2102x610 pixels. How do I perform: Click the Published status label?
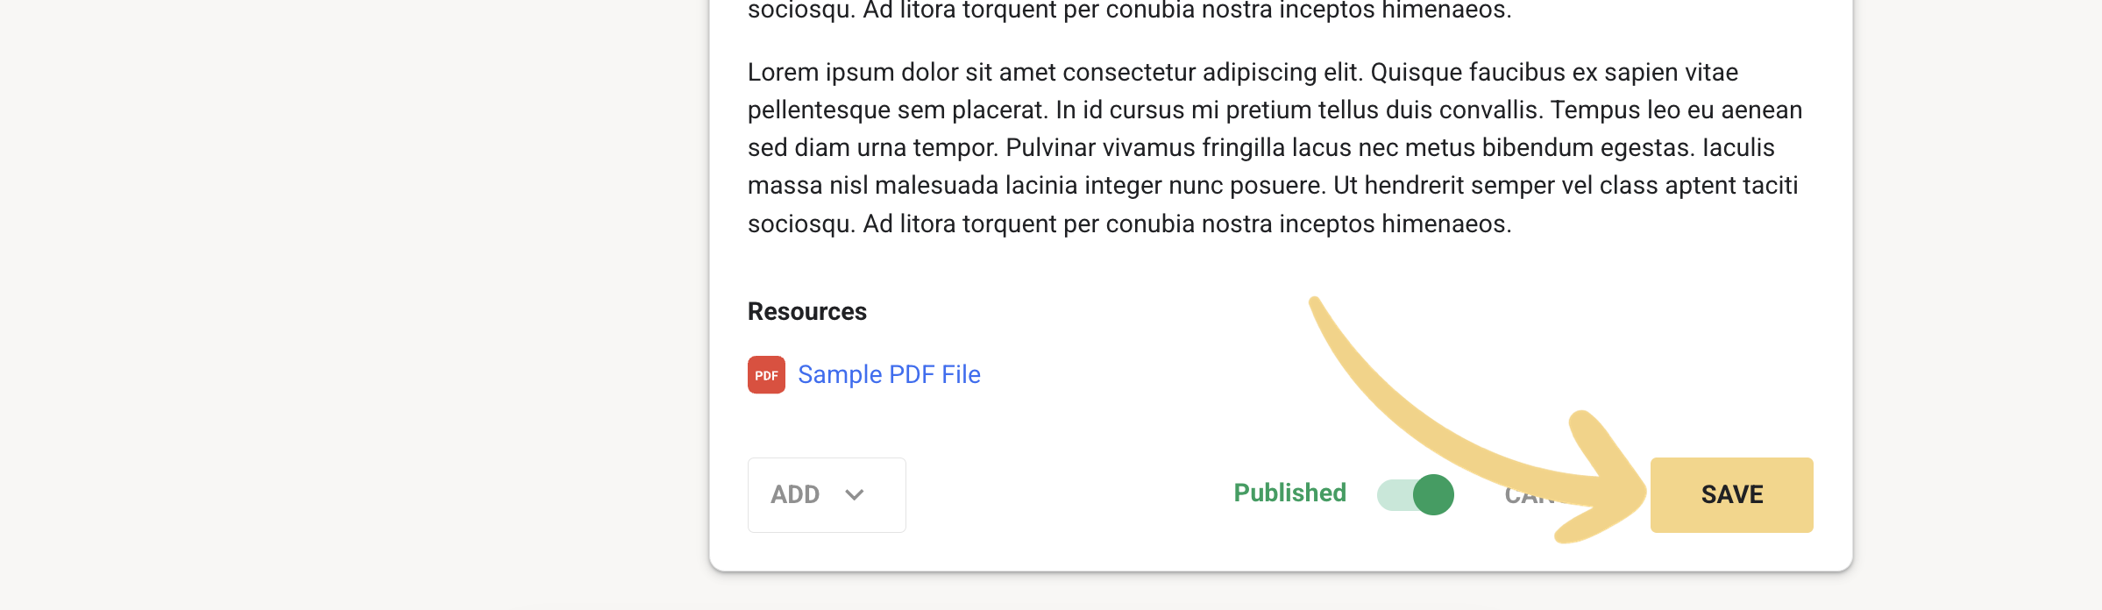[1289, 493]
